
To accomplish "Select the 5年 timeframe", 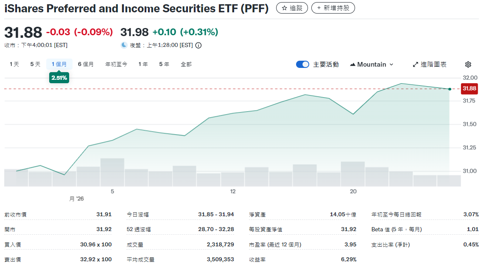I will pyautogui.click(x=164, y=64).
